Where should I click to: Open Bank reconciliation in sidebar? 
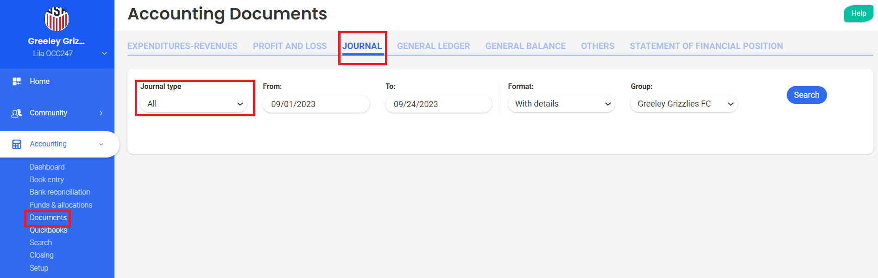[x=60, y=192]
